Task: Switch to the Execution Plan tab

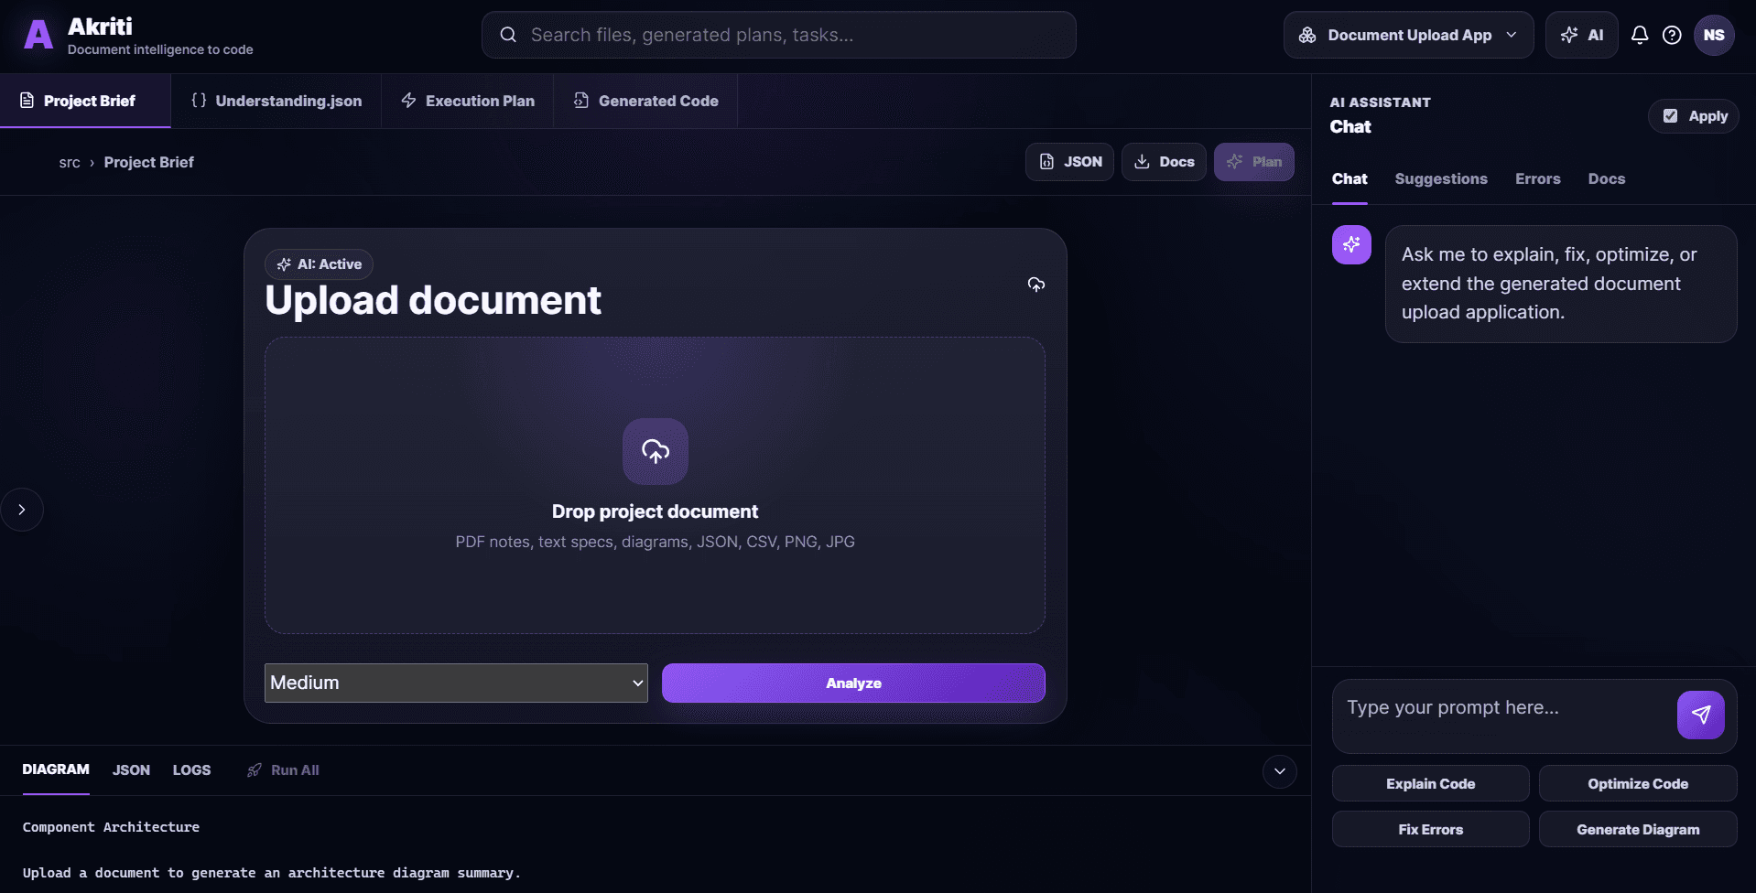Action: [x=468, y=101]
